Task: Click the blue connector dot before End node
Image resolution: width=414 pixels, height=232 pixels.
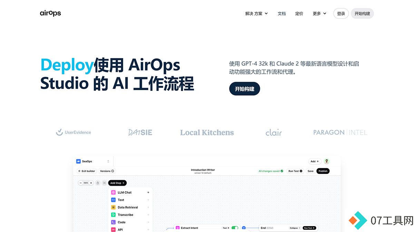Action: click(244, 228)
